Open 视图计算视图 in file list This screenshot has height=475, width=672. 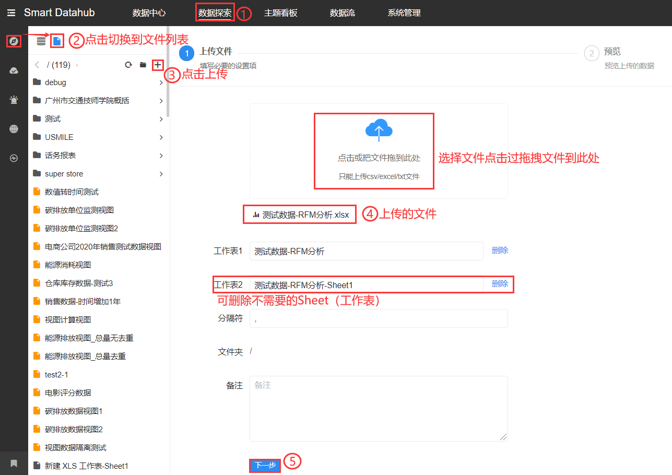pyautogui.click(x=68, y=319)
